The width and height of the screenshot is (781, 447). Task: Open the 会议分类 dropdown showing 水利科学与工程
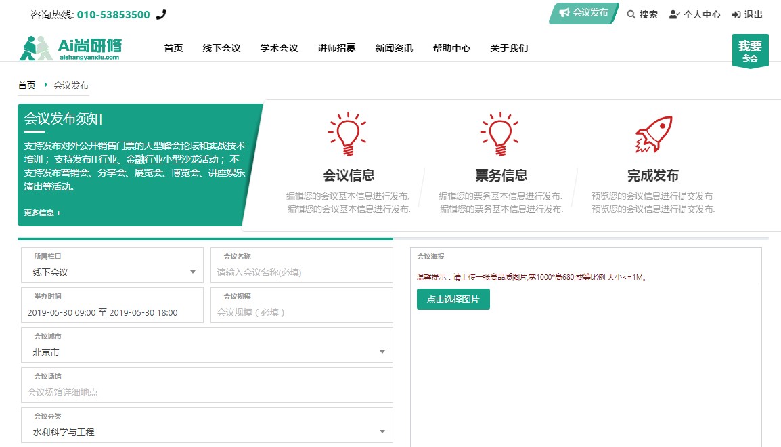pyautogui.click(x=207, y=432)
